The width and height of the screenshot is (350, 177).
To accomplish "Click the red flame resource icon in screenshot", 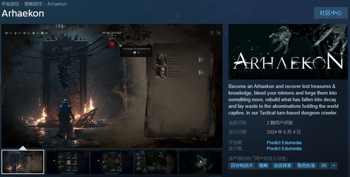I will click(x=15, y=33).
